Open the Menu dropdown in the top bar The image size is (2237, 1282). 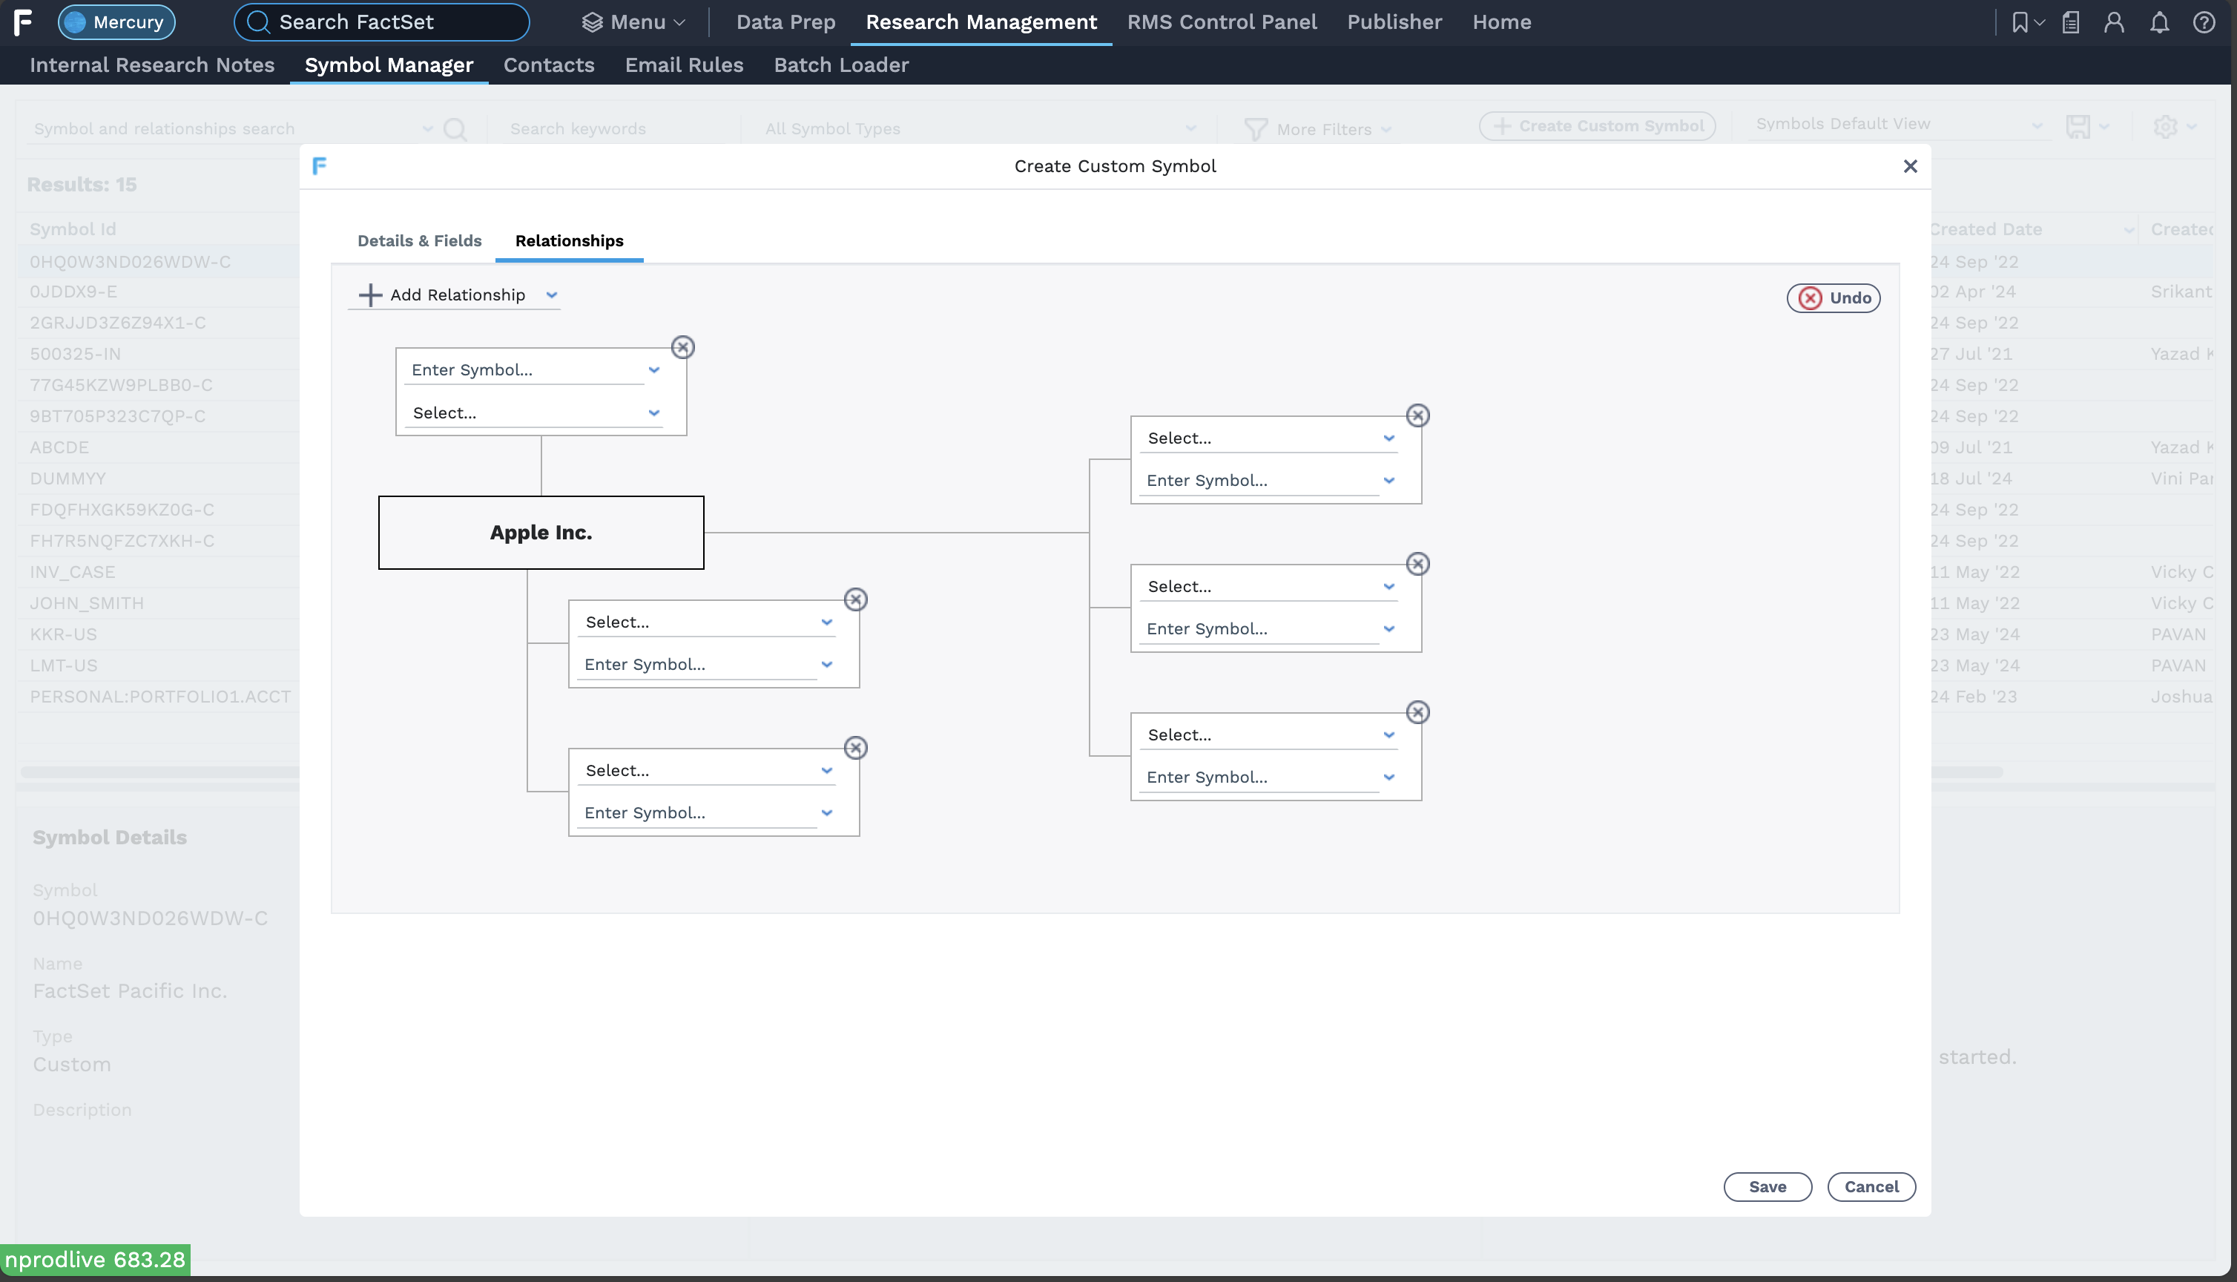[x=633, y=22]
